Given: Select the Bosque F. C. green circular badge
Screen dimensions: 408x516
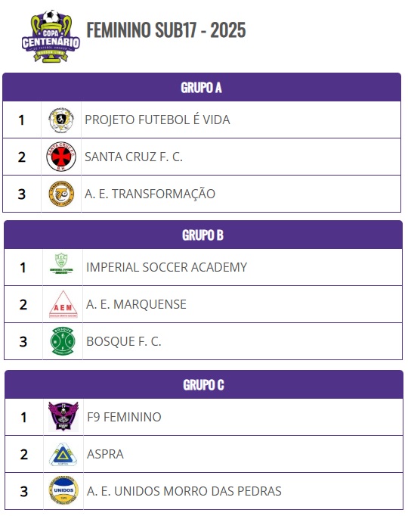Looking at the screenshot, I should tap(63, 341).
